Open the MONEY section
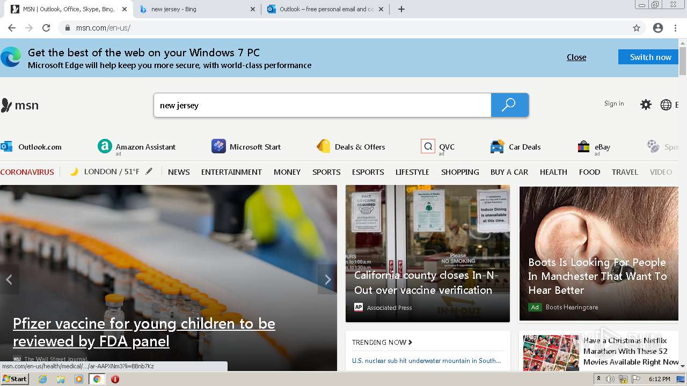The height and width of the screenshot is (386, 687). pyautogui.click(x=287, y=172)
